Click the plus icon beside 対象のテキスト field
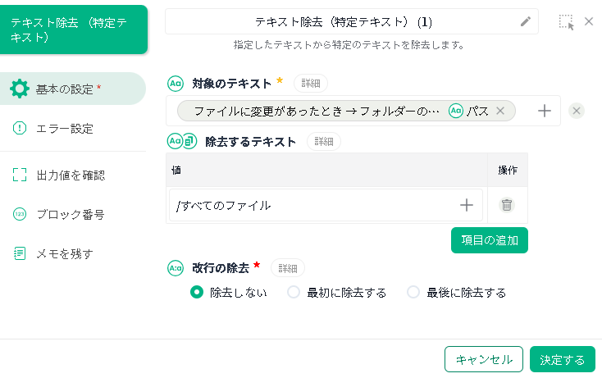This screenshot has width=602, height=378. [x=544, y=111]
